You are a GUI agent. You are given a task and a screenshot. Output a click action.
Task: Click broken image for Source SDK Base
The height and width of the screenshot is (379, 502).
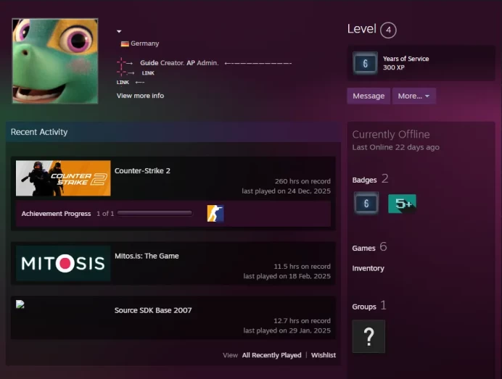coord(20,304)
